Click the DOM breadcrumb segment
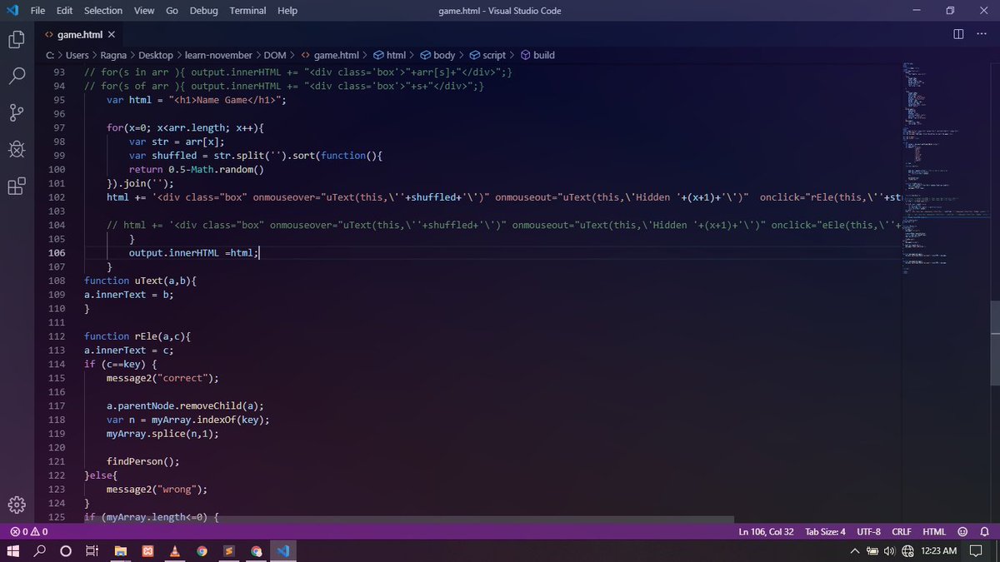This screenshot has width=1000, height=562. click(274, 55)
